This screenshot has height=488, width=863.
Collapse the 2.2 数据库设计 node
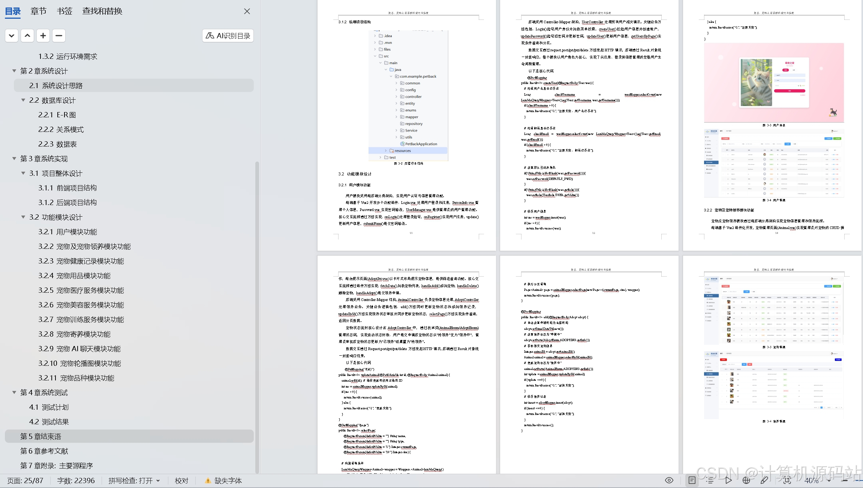[x=23, y=100]
